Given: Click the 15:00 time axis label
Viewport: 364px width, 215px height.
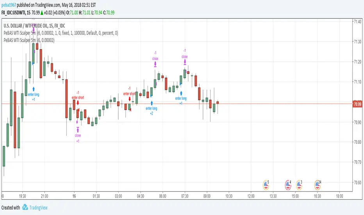Looking at the screenshot, I should point(295,196).
